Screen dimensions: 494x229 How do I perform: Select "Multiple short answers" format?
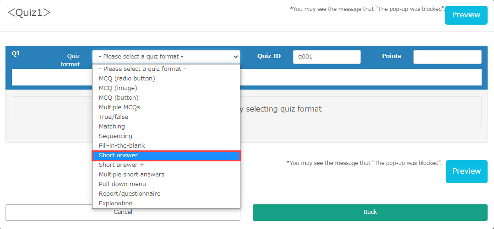(131, 175)
